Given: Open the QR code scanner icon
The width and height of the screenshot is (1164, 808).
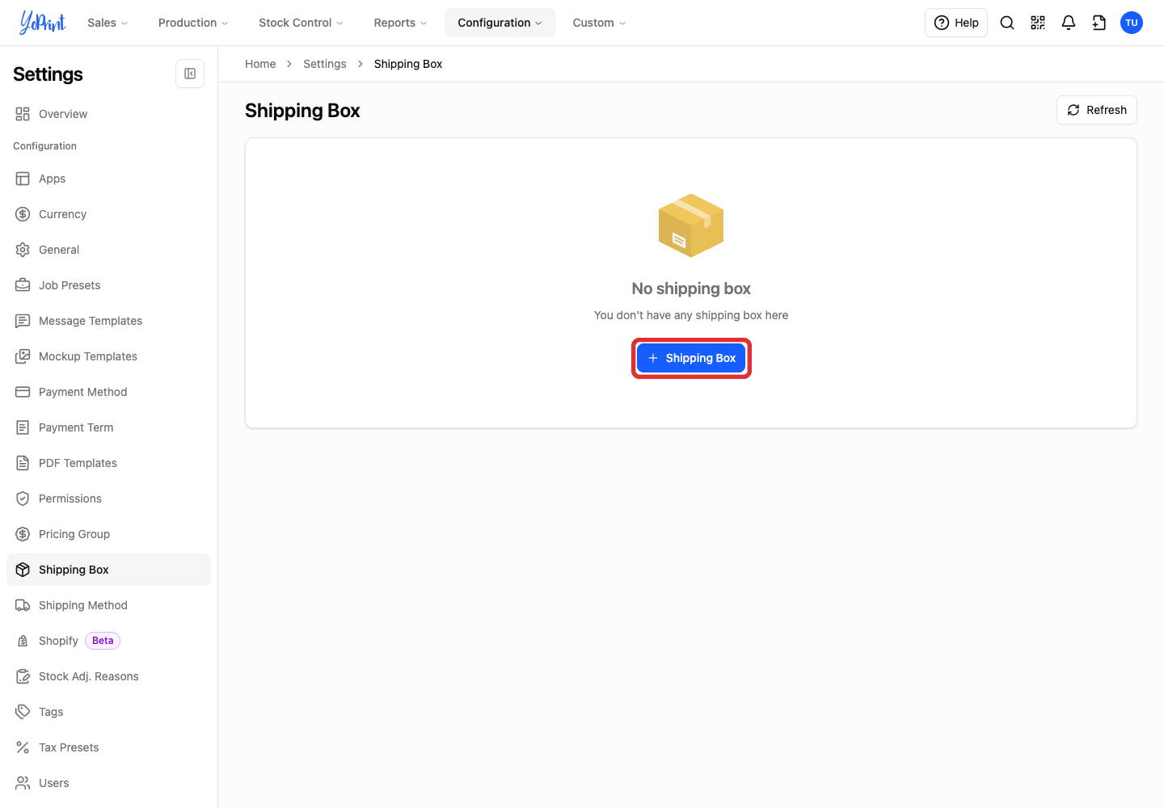Looking at the screenshot, I should (1038, 23).
